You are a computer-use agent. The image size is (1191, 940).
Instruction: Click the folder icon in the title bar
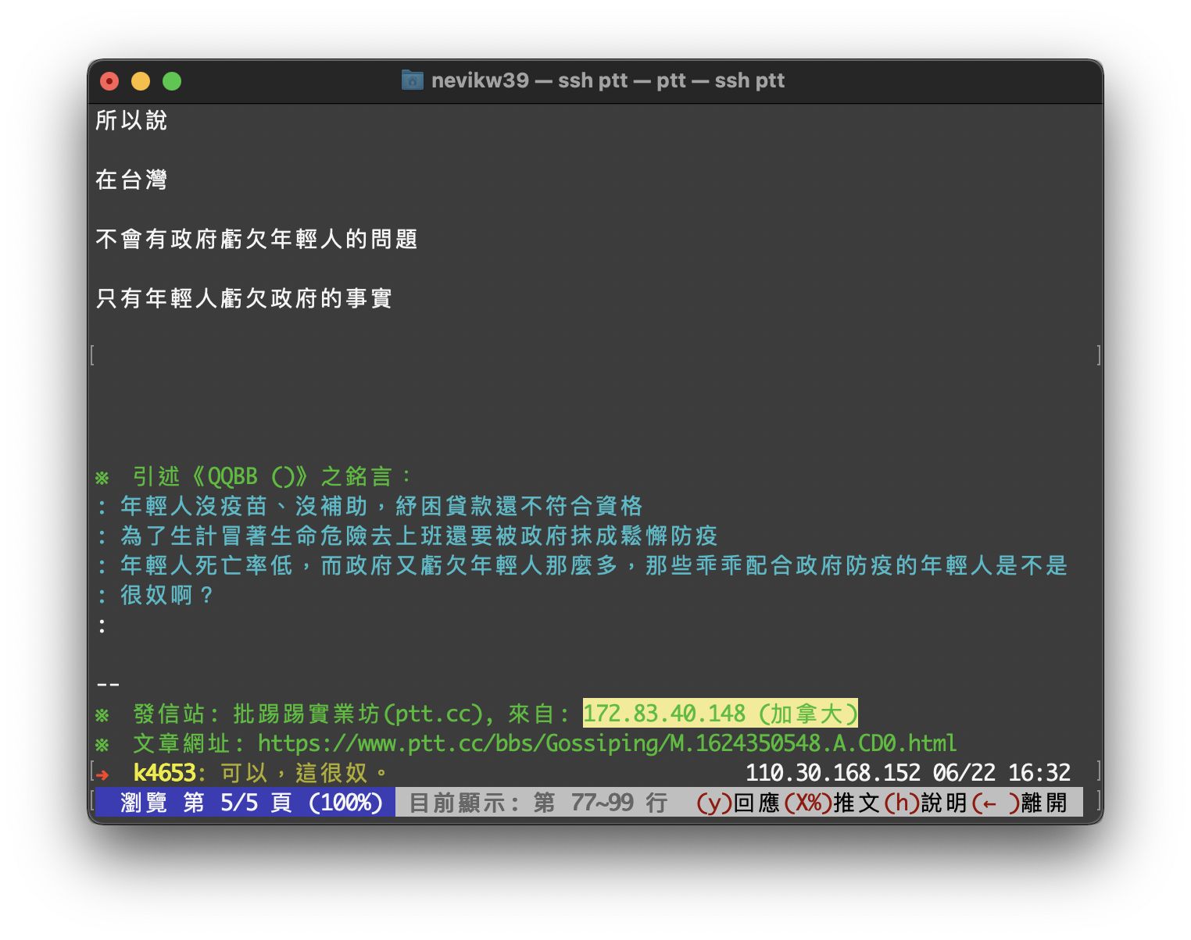[412, 80]
